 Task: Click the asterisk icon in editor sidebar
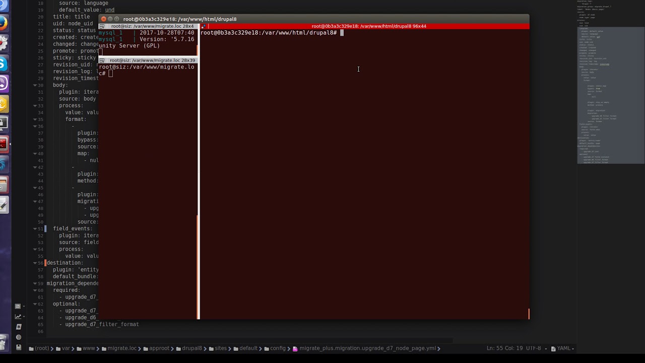[19, 327]
